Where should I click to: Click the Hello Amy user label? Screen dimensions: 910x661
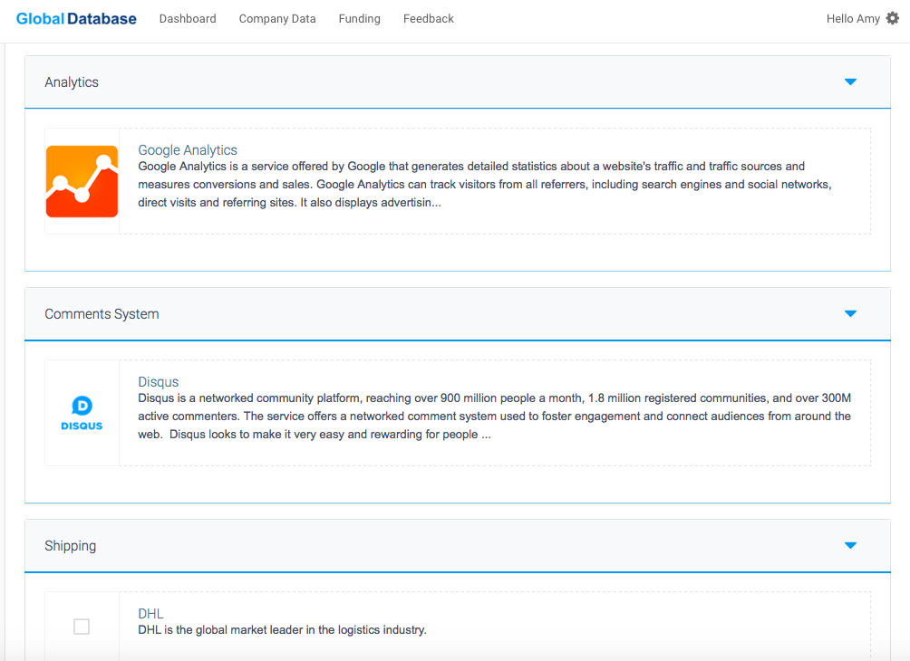click(x=853, y=18)
